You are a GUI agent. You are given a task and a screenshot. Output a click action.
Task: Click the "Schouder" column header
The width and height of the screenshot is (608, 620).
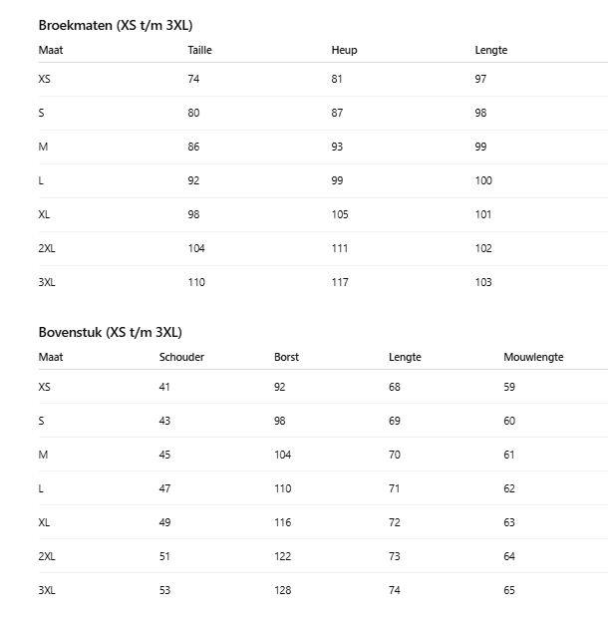[x=181, y=357]
